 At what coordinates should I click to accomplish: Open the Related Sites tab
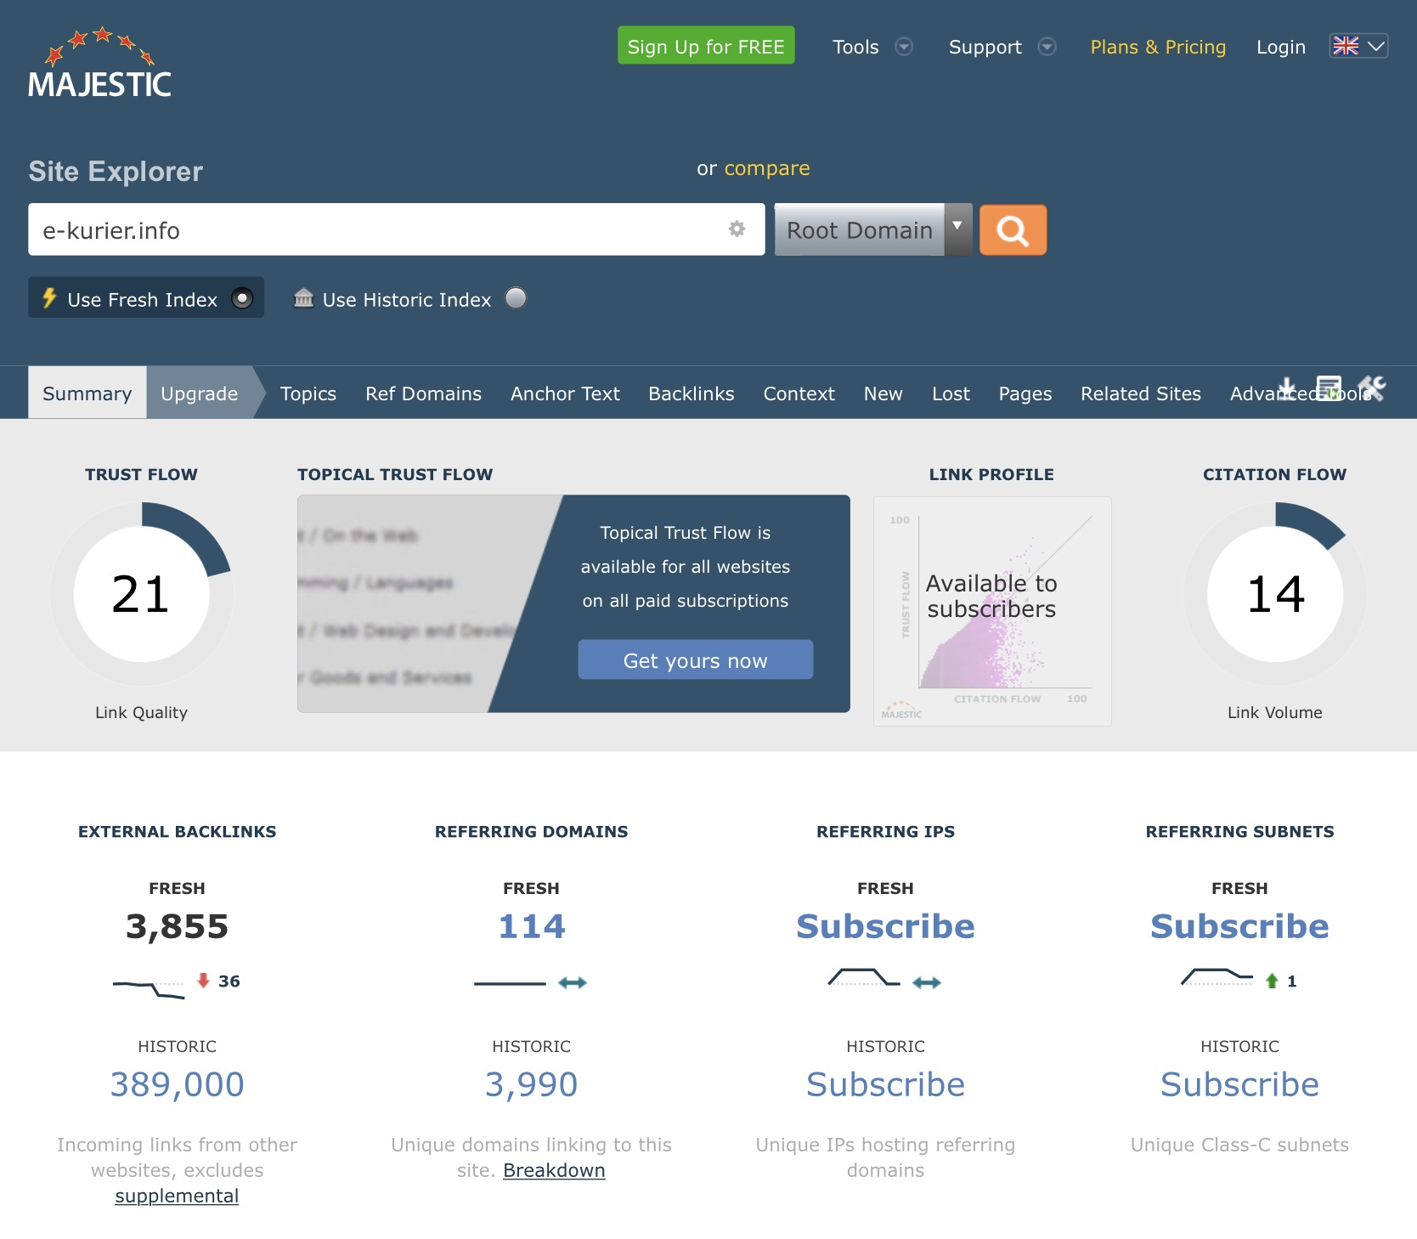pyautogui.click(x=1141, y=393)
